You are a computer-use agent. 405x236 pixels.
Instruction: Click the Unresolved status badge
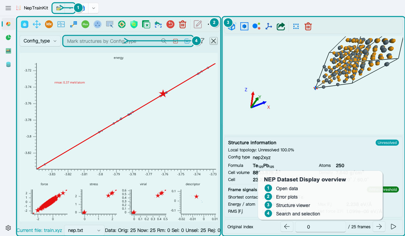pos(387,143)
